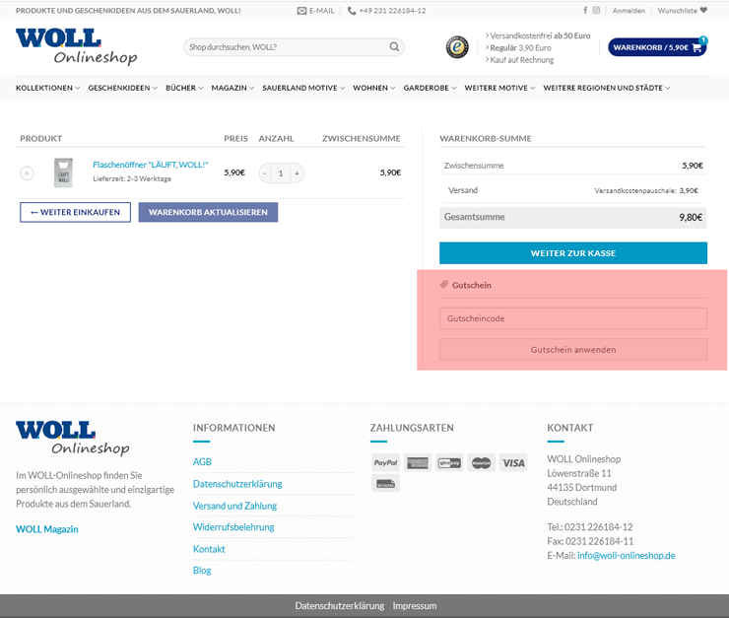Click the Trusted Shops seal badge
729x618 pixels.
pyautogui.click(x=457, y=47)
